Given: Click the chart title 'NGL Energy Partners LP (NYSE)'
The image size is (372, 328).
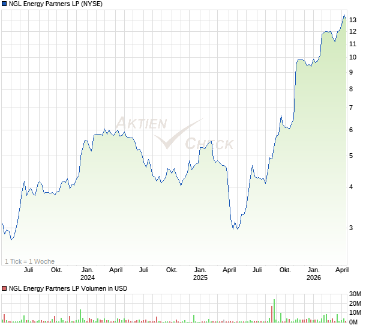Looking at the screenshot, I should (56, 4).
